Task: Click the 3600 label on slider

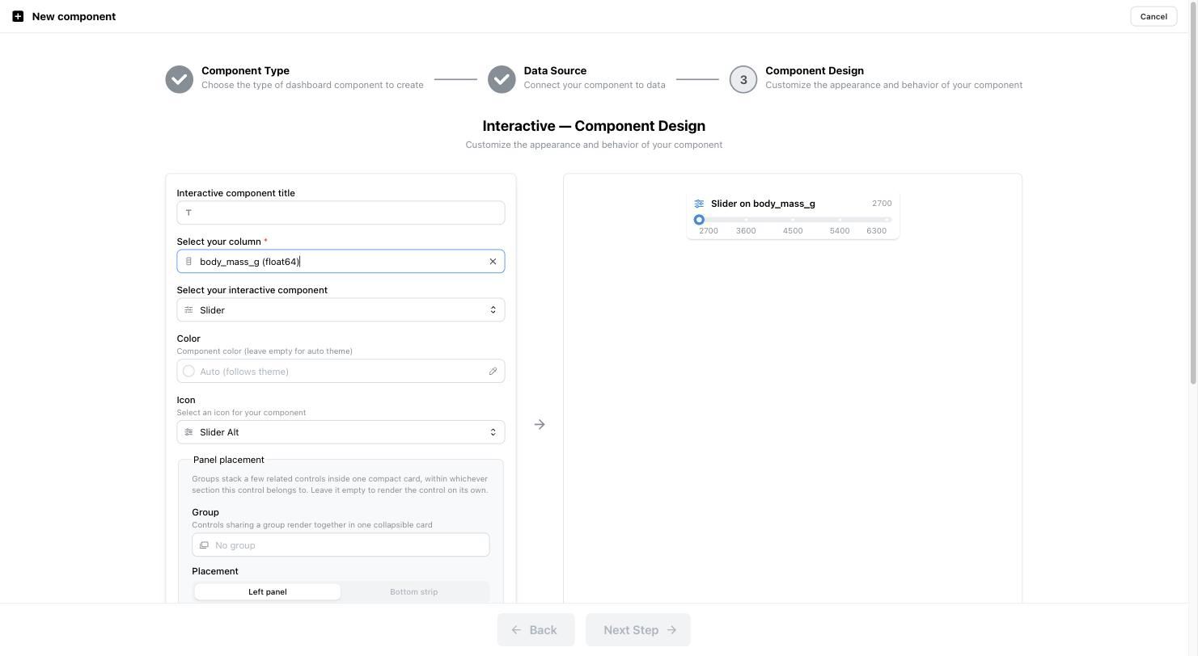Action: 746,231
